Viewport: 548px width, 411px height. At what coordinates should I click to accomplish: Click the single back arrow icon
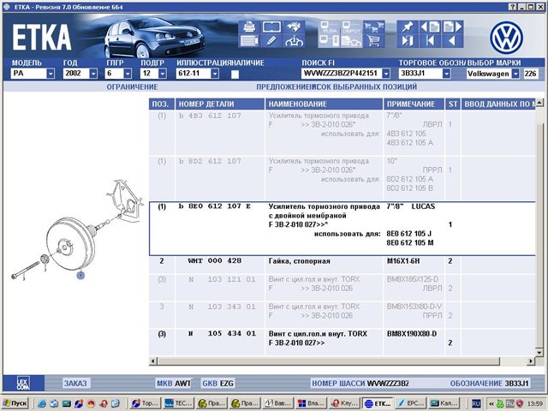(452, 41)
